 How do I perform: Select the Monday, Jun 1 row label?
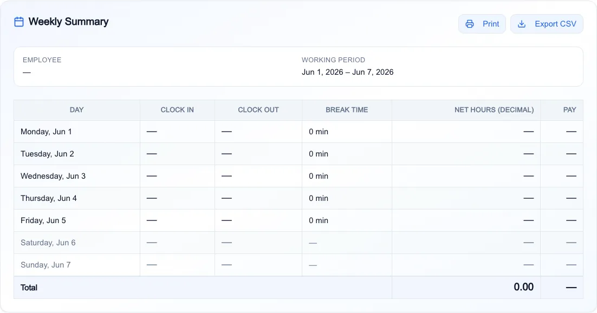[46, 132]
